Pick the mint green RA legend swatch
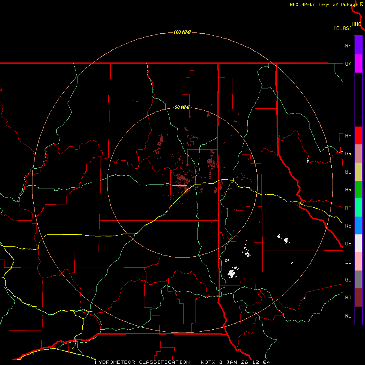The width and height of the screenshot is (365, 365). (358, 208)
